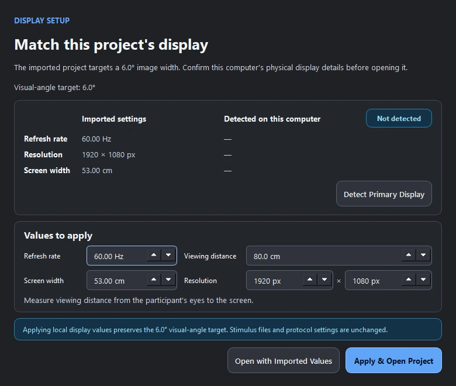
Task: Click the 'Measure viewing distance' hint text
Action: click(x=139, y=300)
